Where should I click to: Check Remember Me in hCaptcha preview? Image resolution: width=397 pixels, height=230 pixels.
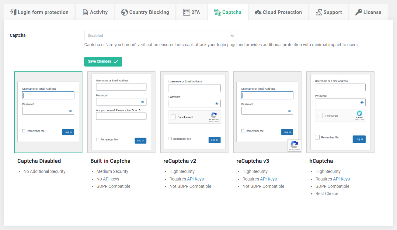(x=317, y=137)
